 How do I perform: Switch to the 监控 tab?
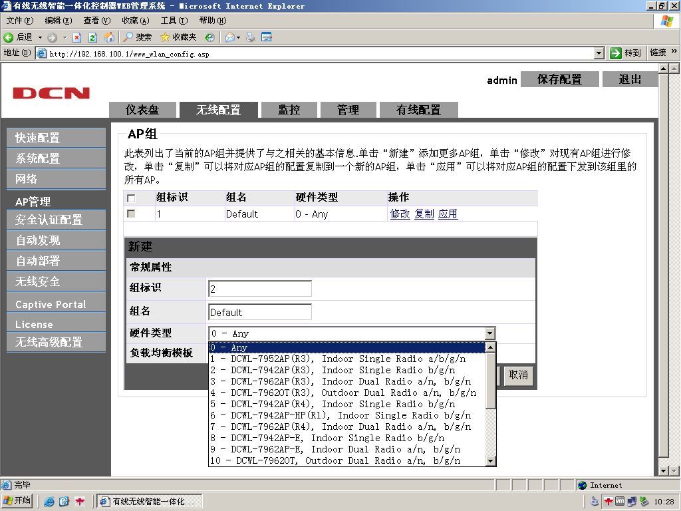click(x=289, y=110)
